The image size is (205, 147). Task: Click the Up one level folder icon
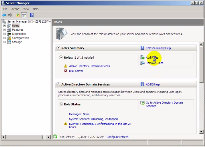tap(18, 15)
